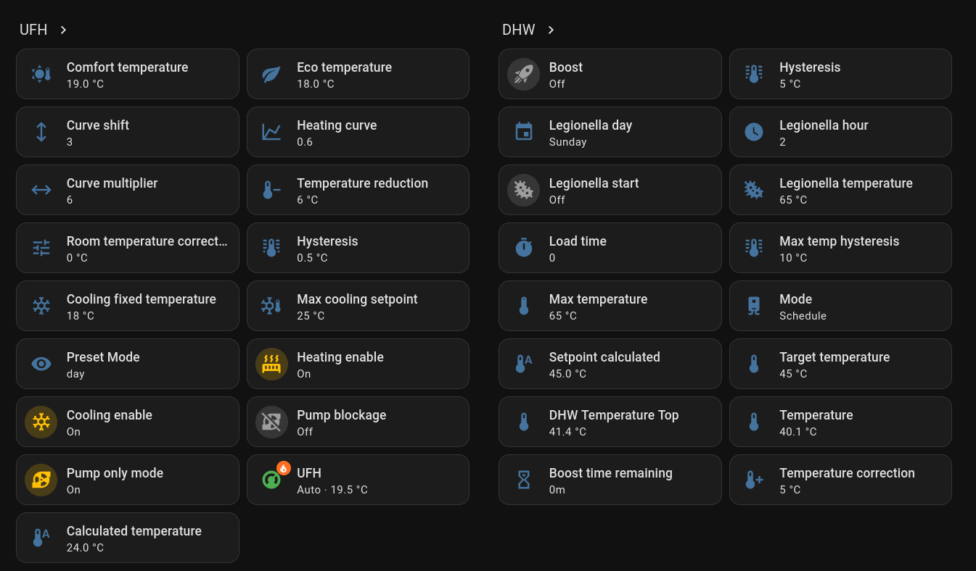Viewport: 976px width, 571px height.
Task: Click the Legionella hour clock icon
Action: click(754, 132)
